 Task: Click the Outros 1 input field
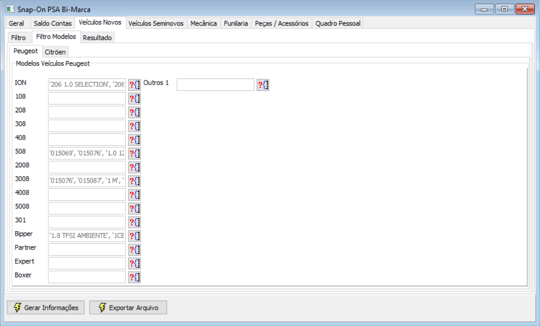pyautogui.click(x=216, y=85)
